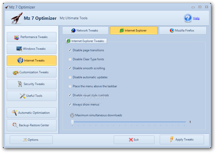This screenshot has width=216, height=153.
Task: Show the Useful Tools section
Action: (x=31, y=96)
